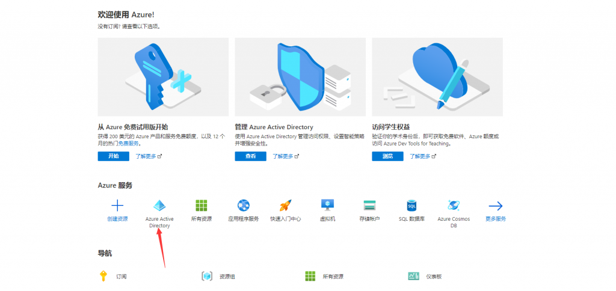Click the 查看 button for Active Directory
This screenshot has height=291, width=616.
point(251,156)
